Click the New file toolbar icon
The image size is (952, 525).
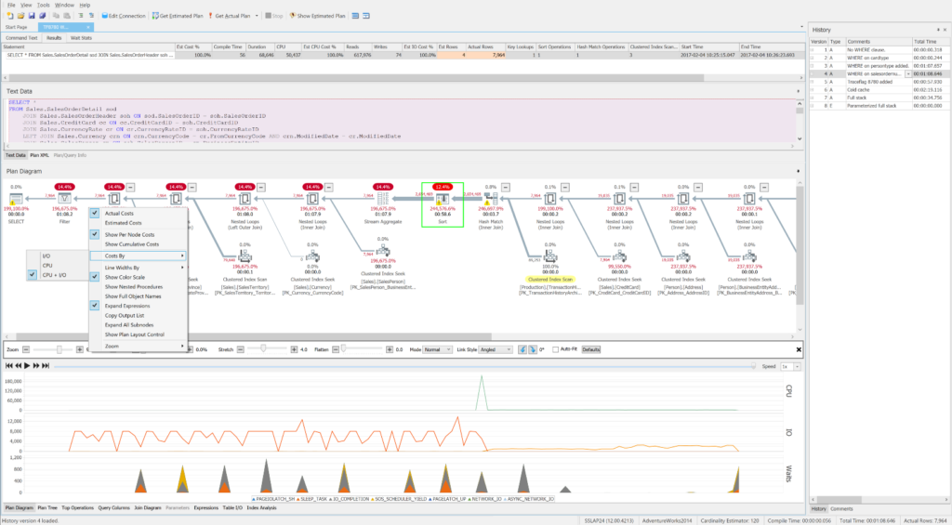tap(9, 16)
